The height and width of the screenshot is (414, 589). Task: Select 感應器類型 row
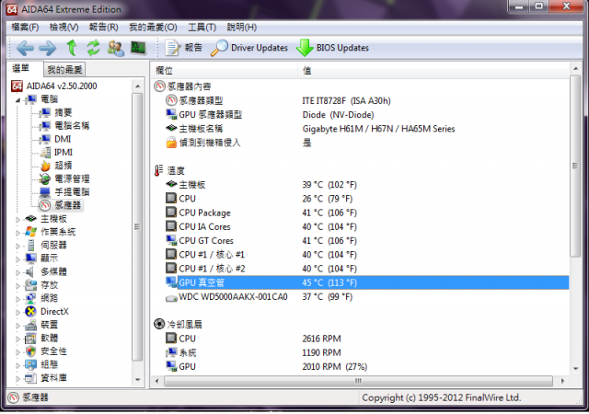tap(361, 100)
